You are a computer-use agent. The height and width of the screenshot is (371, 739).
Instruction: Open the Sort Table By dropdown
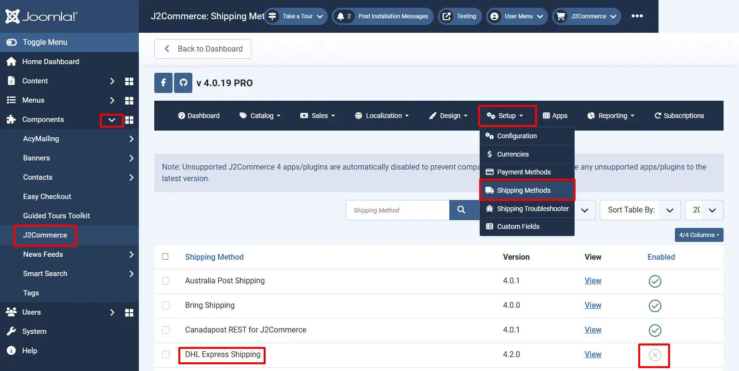coord(640,210)
